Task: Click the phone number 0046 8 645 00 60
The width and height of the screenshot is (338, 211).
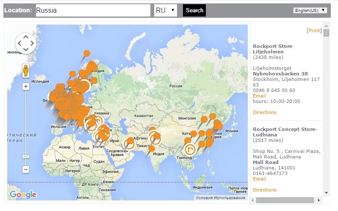Action: 274,90
